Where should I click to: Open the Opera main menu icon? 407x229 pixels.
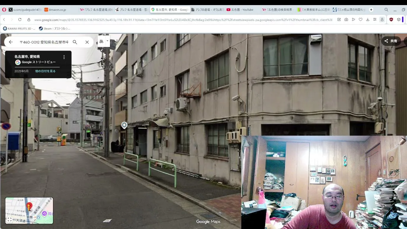tap(4, 10)
